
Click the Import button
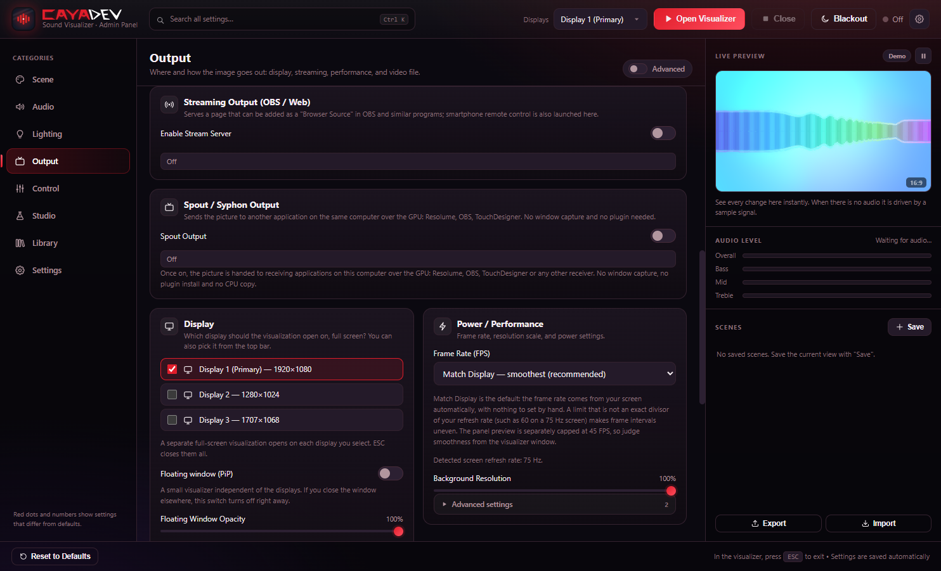coord(878,523)
